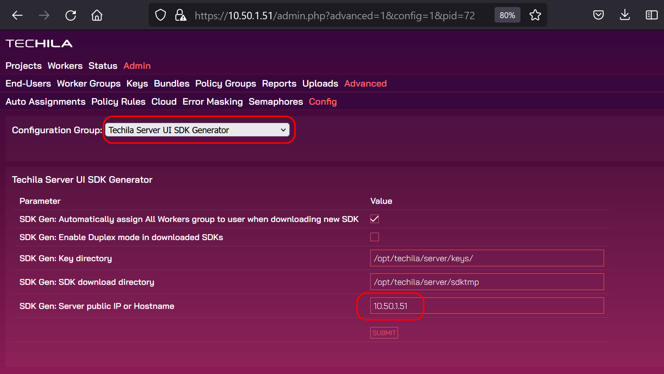Viewport: 664px width, 374px height.
Task: Toggle the sidebar panel icon
Action: click(x=651, y=15)
